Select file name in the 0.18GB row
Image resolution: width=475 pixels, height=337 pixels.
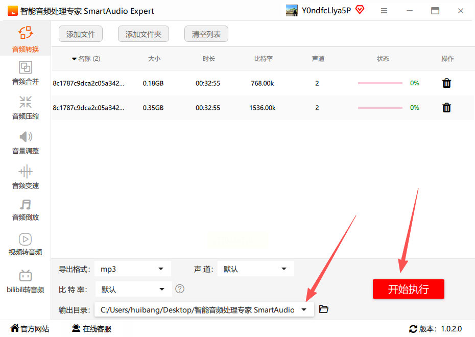[88, 83]
